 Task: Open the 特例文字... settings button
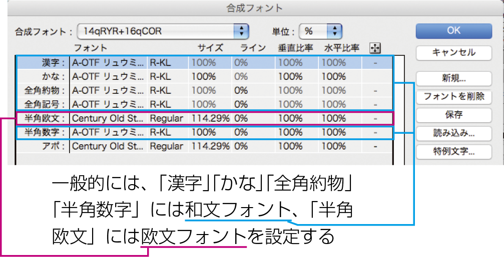pyautogui.click(x=453, y=152)
